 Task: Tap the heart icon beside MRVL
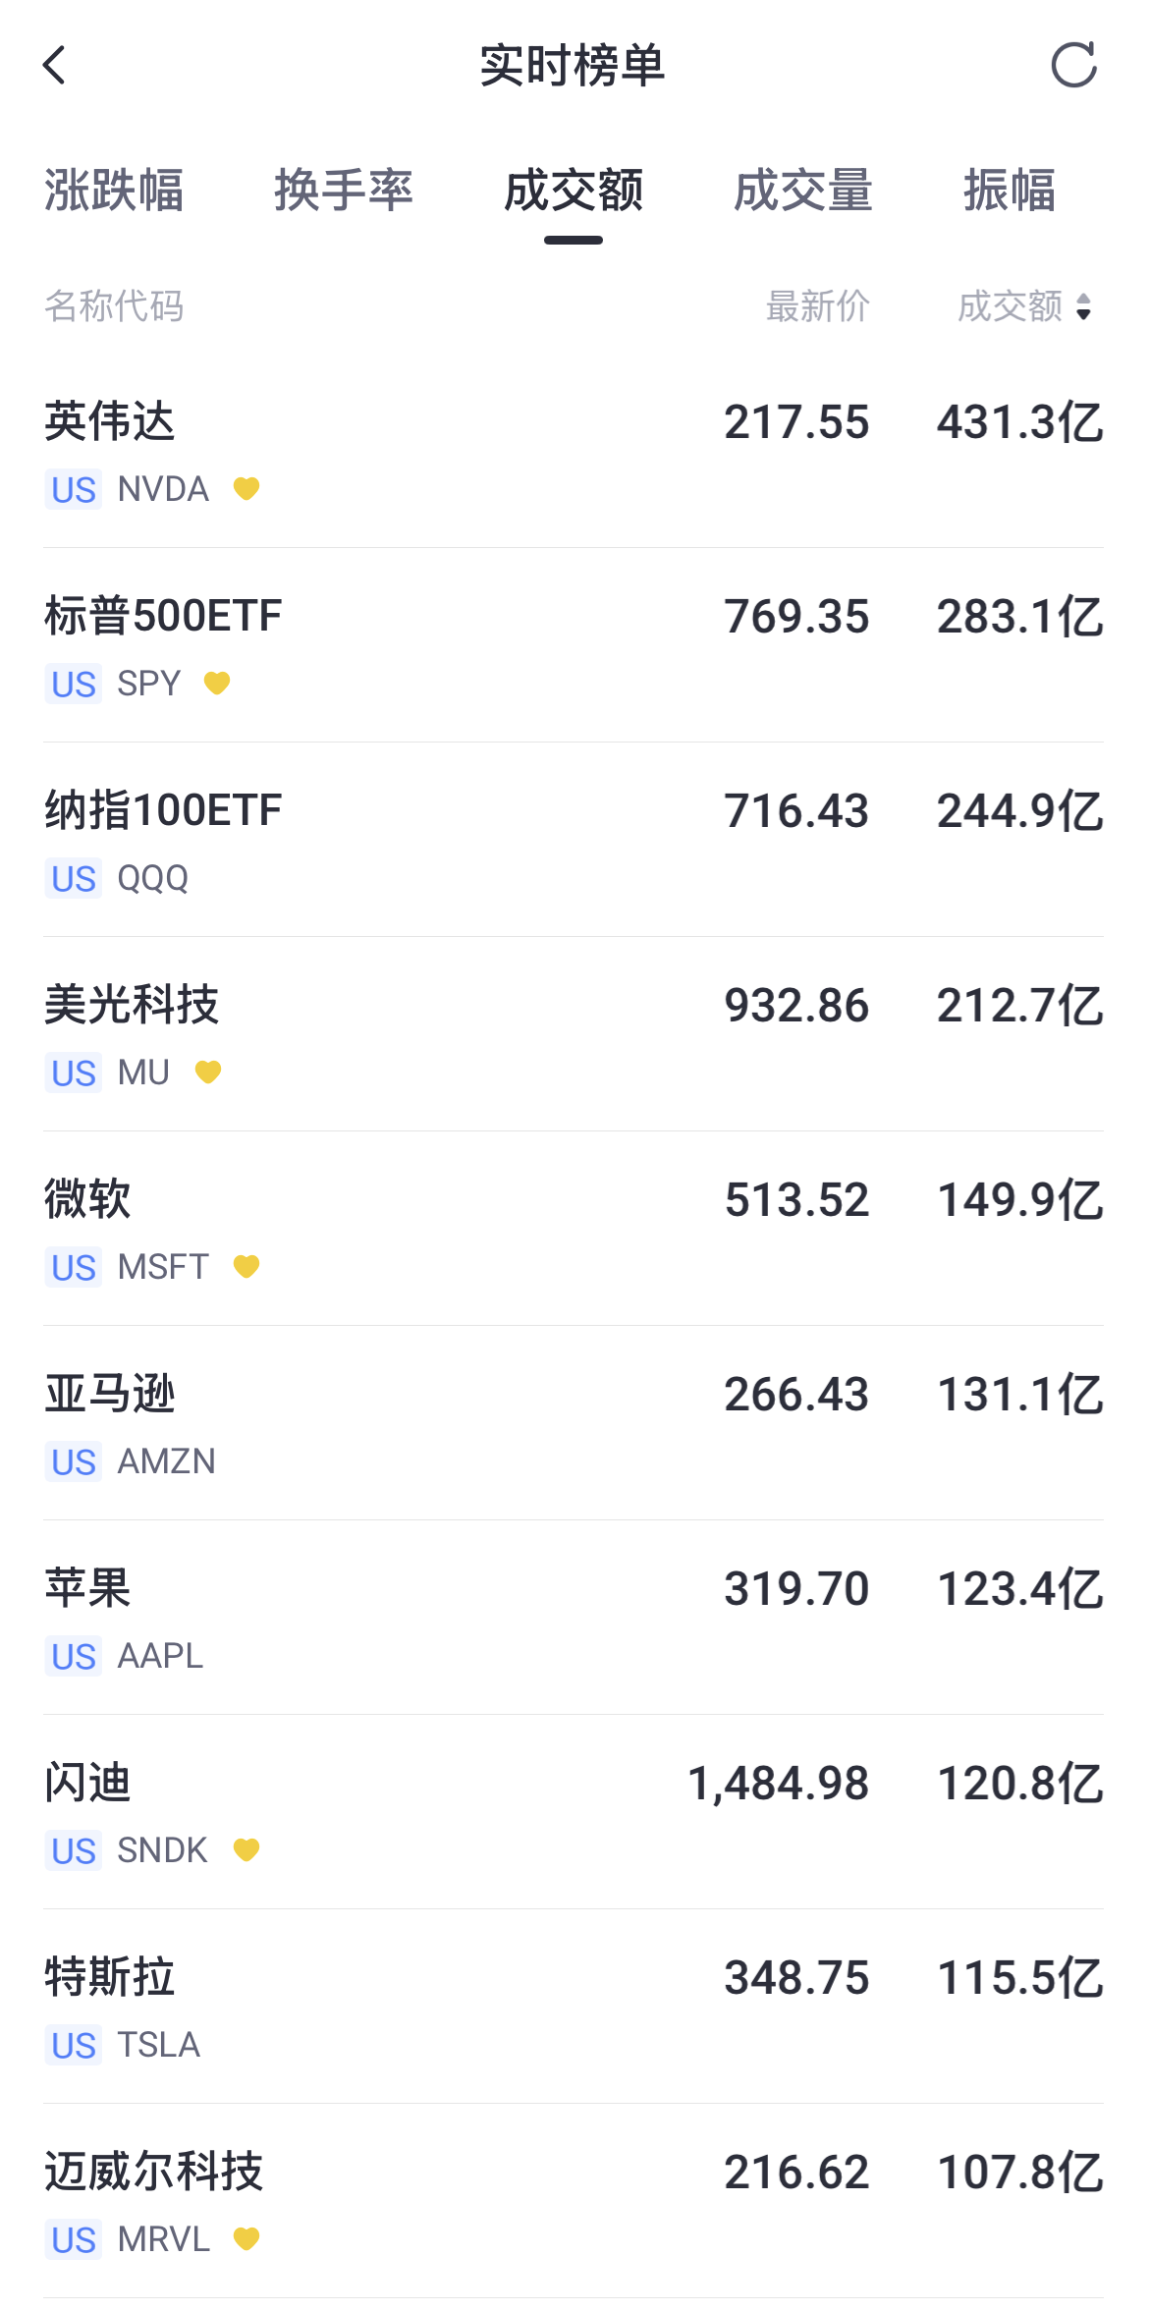point(246,2238)
